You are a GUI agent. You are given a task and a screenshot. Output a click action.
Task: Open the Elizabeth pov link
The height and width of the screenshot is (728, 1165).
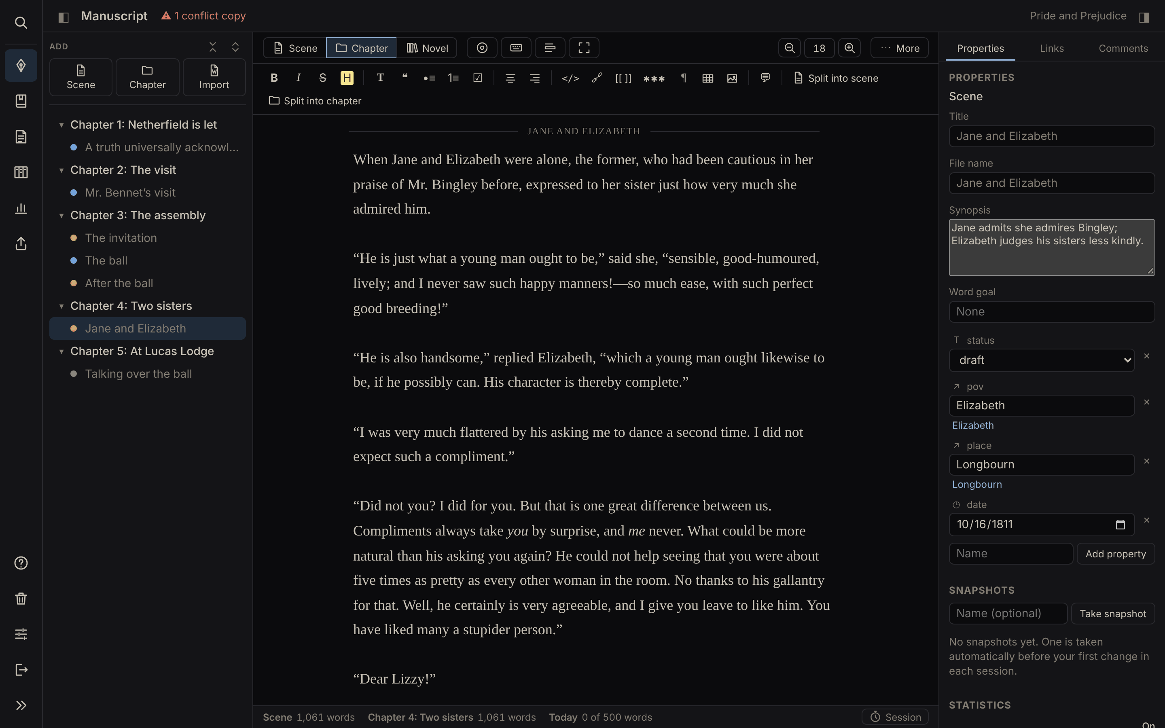click(972, 425)
